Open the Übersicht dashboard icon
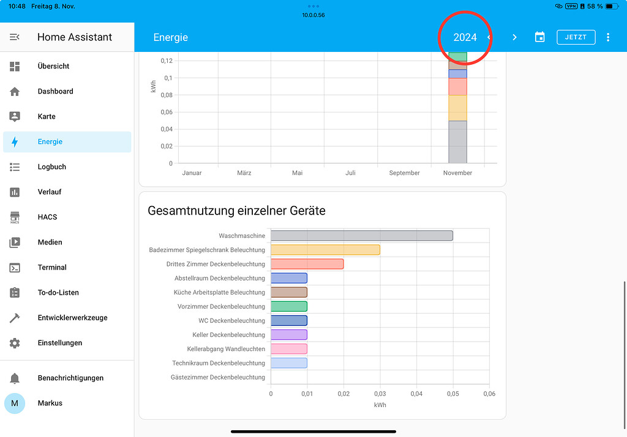The height and width of the screenshot is (437, 627). [x=15, y=66]
